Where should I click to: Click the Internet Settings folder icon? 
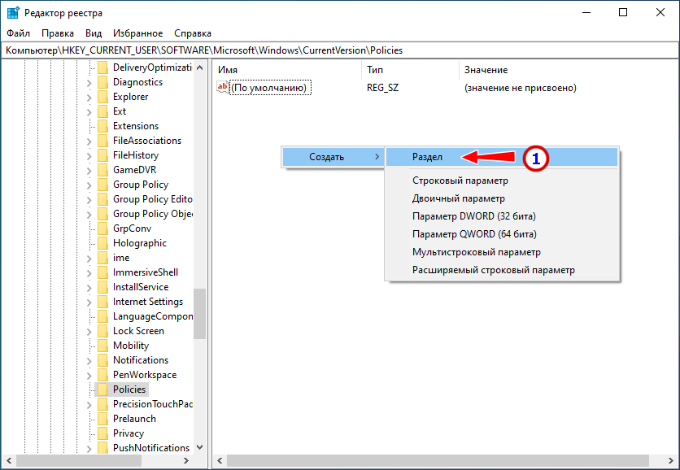102,302
